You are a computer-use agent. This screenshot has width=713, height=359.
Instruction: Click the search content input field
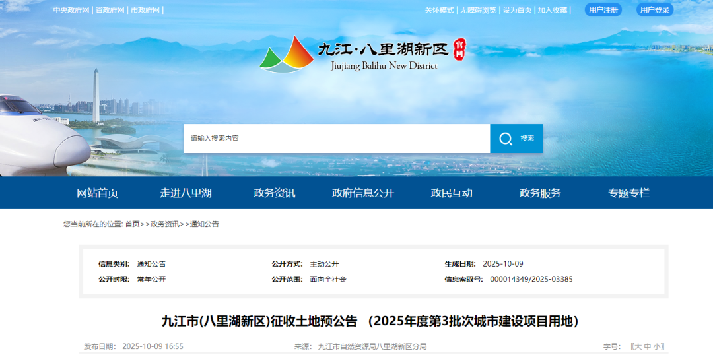[337, 139]
